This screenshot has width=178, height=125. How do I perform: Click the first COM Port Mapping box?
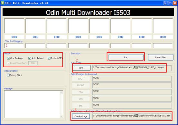pyautogui.click(x=14, y=46)
